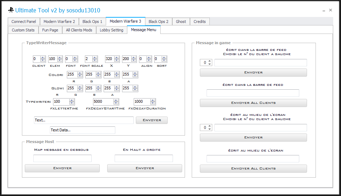The height and width of the screenshot is (196, 341).
Task: Open the Lobby Setting sub-tab
Action: [111, 30]
